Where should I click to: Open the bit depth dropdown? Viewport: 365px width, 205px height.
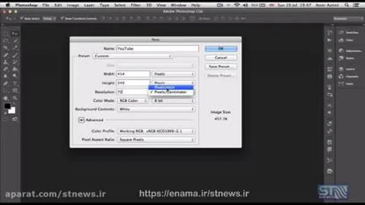[x=173, y=101]
